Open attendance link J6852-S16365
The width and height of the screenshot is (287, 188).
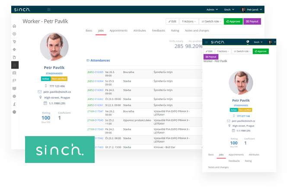(x=95, y=72)
